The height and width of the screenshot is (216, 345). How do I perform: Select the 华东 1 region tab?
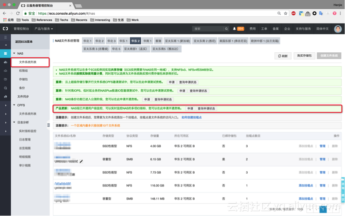(x=123, y=41)
